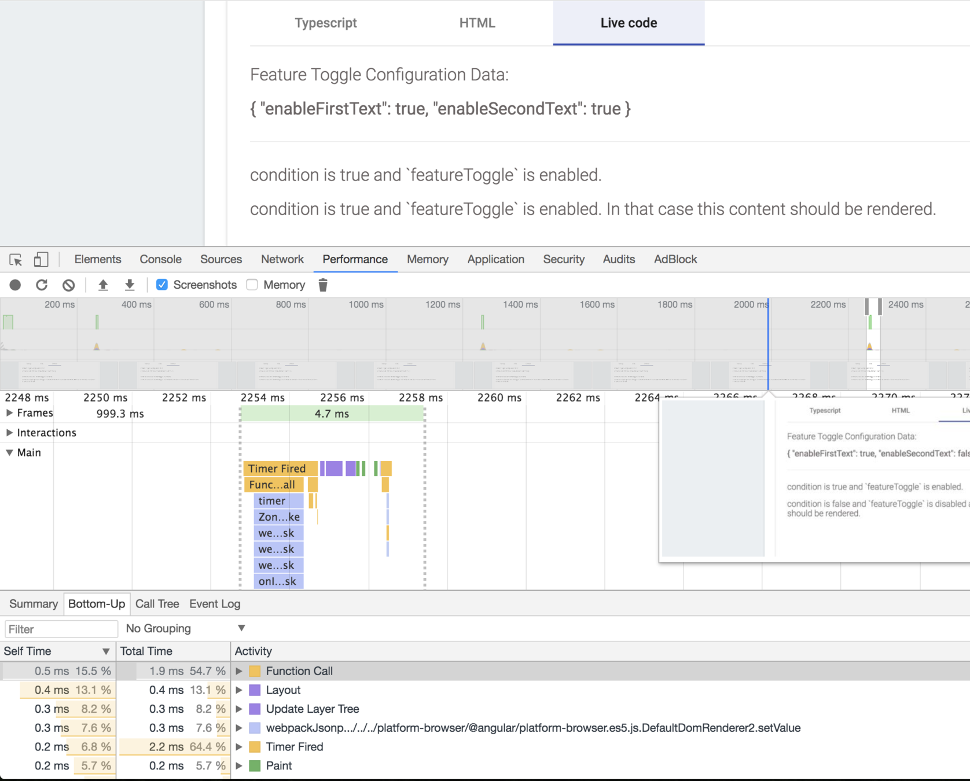Load profile using the upload arrow icon
The image size is (970, 781).
pos(103,285)
